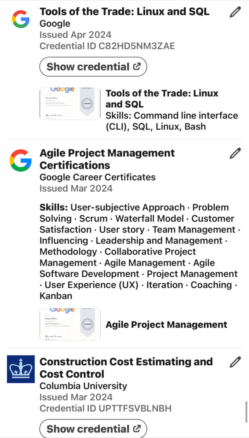Open the Construction Cost Estimating and Cost Control title
Screen dimensions: 249x438
[x=126, y=367]
